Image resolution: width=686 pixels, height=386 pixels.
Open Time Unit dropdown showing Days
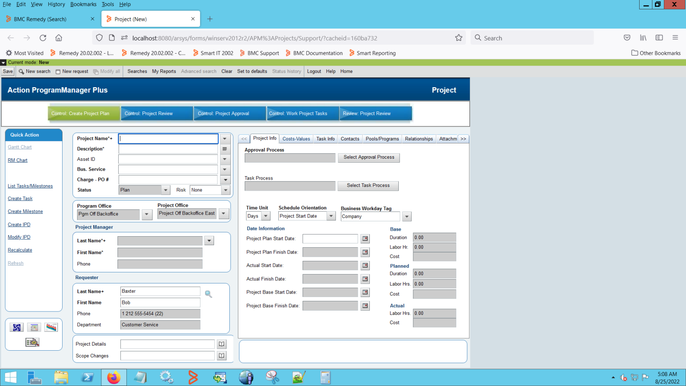coord(266,216)
